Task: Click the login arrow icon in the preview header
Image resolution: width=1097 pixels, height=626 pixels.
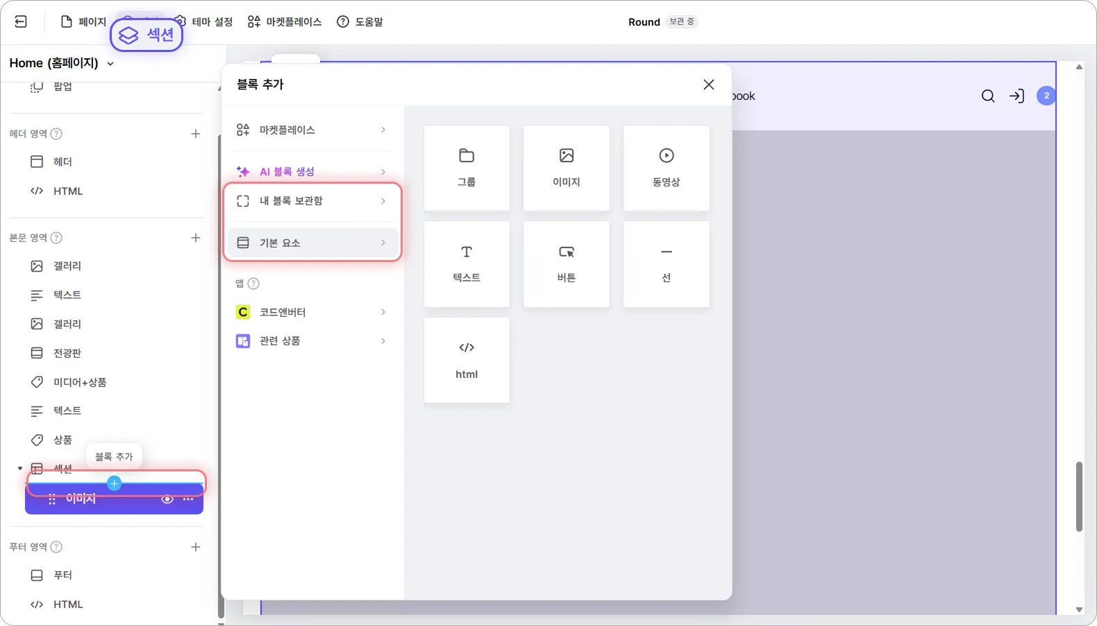Action: click(1017, 96)
